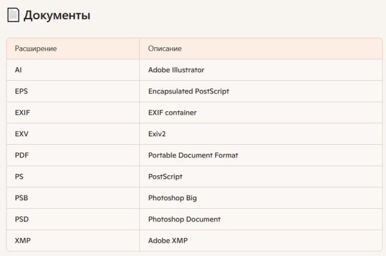Select the PSB extension cell
The width and height of the screenshot is (386, 256).
pyautogui.click(x=22, y=198)
